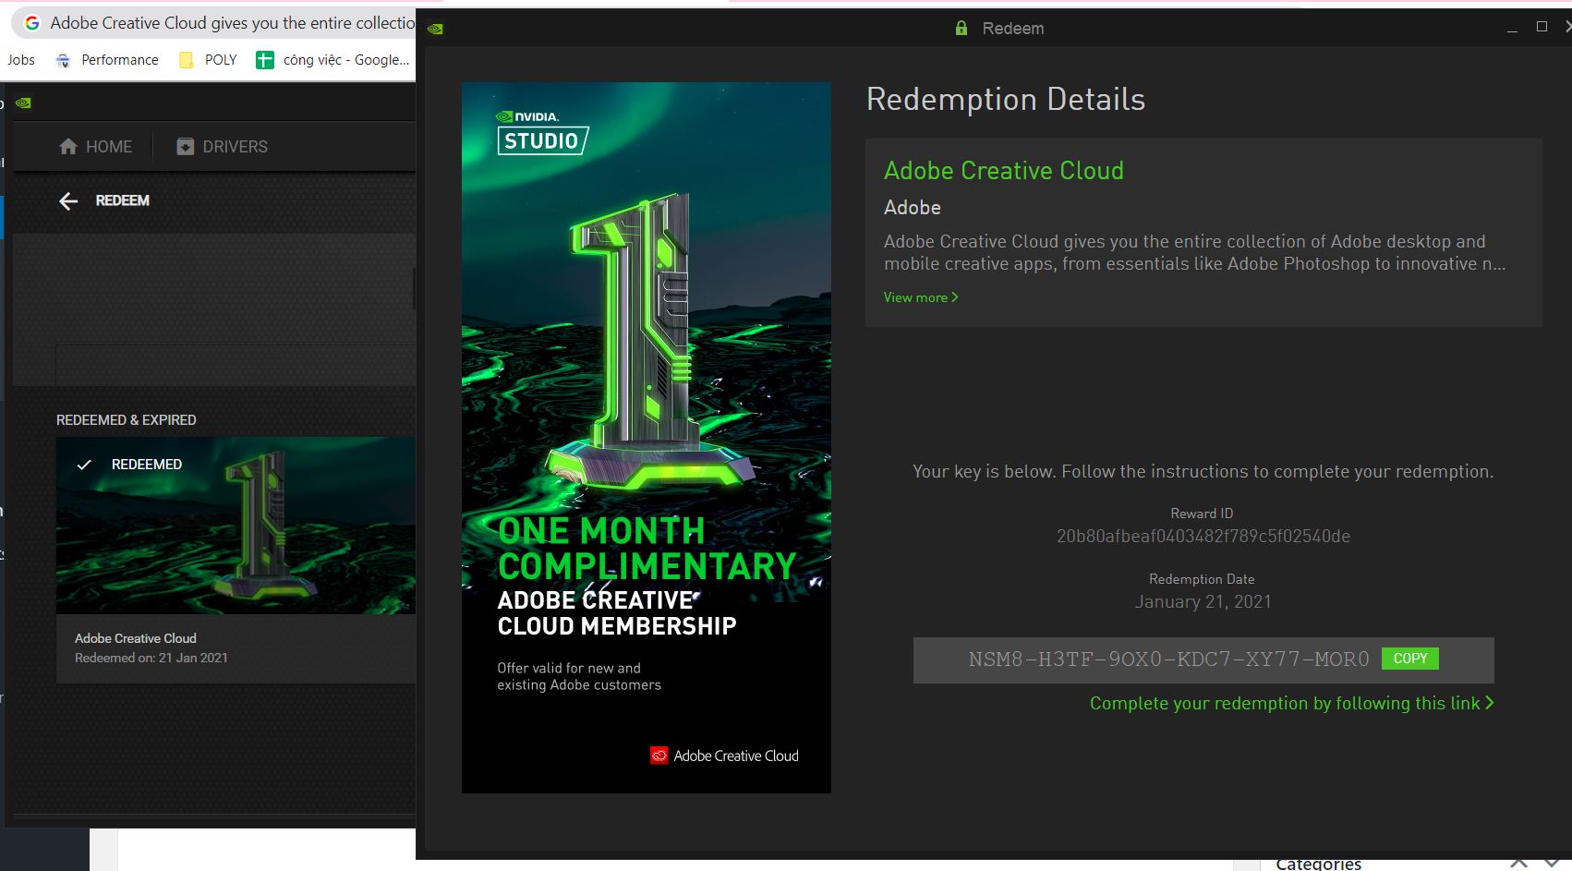Click the back arrow beside REDEEM

[x=68, y=201]
